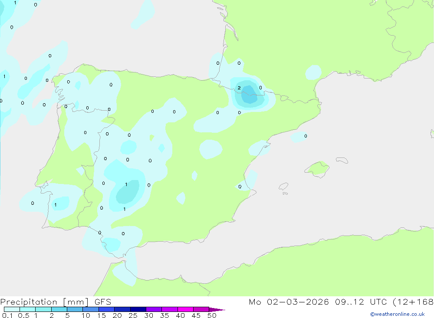
Task: Select the 5–10 mm legend swatch
Action: coord(75,309)
